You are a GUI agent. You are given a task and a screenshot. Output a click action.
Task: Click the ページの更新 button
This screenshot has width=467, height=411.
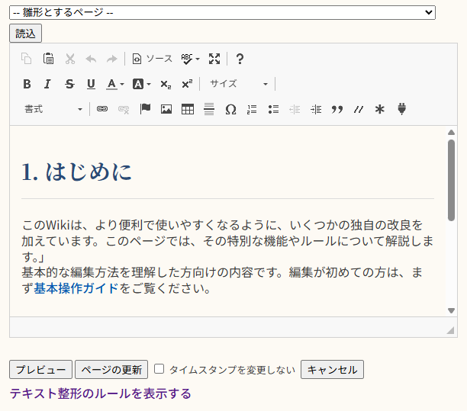click(x=111, y=370)
